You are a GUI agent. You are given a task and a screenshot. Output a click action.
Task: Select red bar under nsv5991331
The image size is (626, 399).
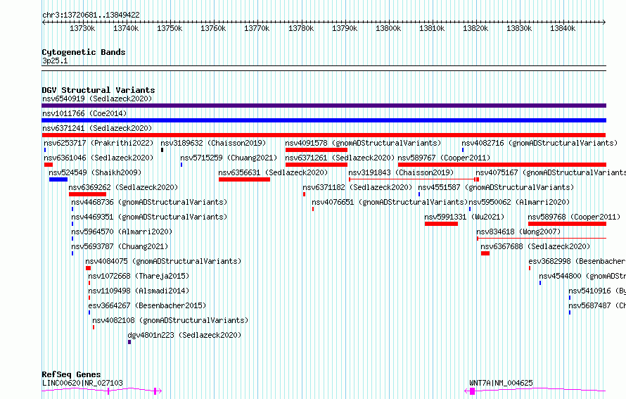click(441, 224)
